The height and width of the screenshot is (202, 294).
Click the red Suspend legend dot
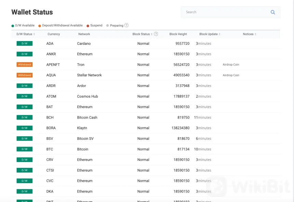coord(88,26)
